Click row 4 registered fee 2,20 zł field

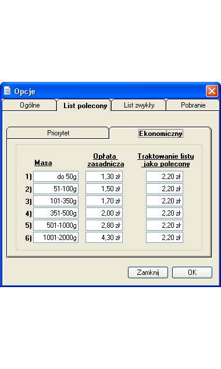(x=165, y=213)
